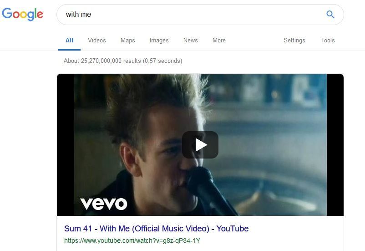Open Sum 41 - With Me YouTube link
The image size is (365, 251).
[x=157, y=228]
